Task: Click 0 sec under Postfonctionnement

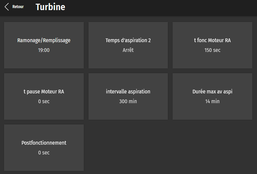Action: coord(44,153)
